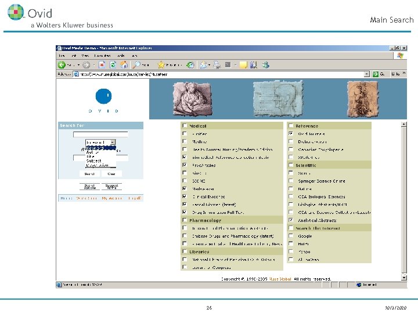
Task: Open the Mail button dropdown arrow
Action: pos(209,65)
